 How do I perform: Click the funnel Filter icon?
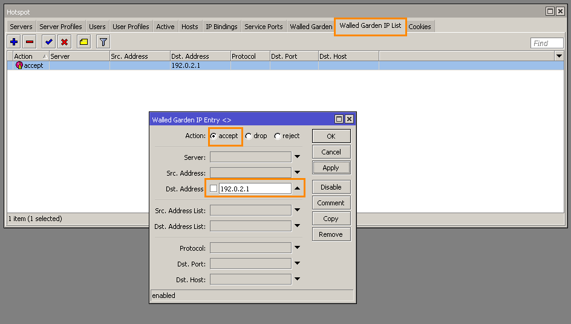103,42
